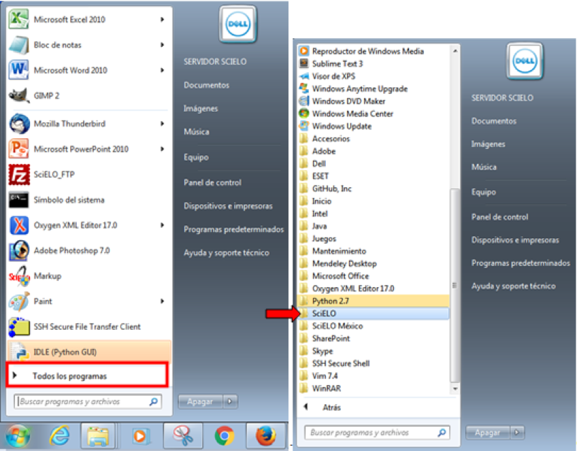Expand Microsoft Word 2010 recent files arrow
The height and width of the screenshot is (451, 577).
(x=162, y=70)
